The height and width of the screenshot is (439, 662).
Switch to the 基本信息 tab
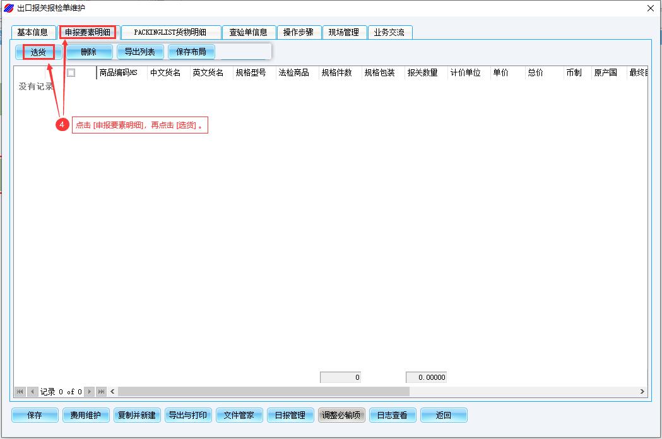pyautogui.click(x=33, y=32)
